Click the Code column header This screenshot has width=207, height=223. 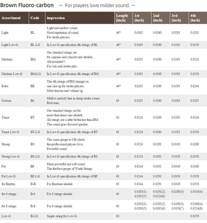tap(35, 18)
